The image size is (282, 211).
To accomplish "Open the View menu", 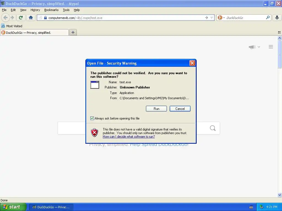I will [x=23, y=10].
